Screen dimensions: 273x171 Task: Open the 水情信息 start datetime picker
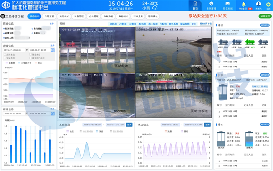[x=14, y=50]
